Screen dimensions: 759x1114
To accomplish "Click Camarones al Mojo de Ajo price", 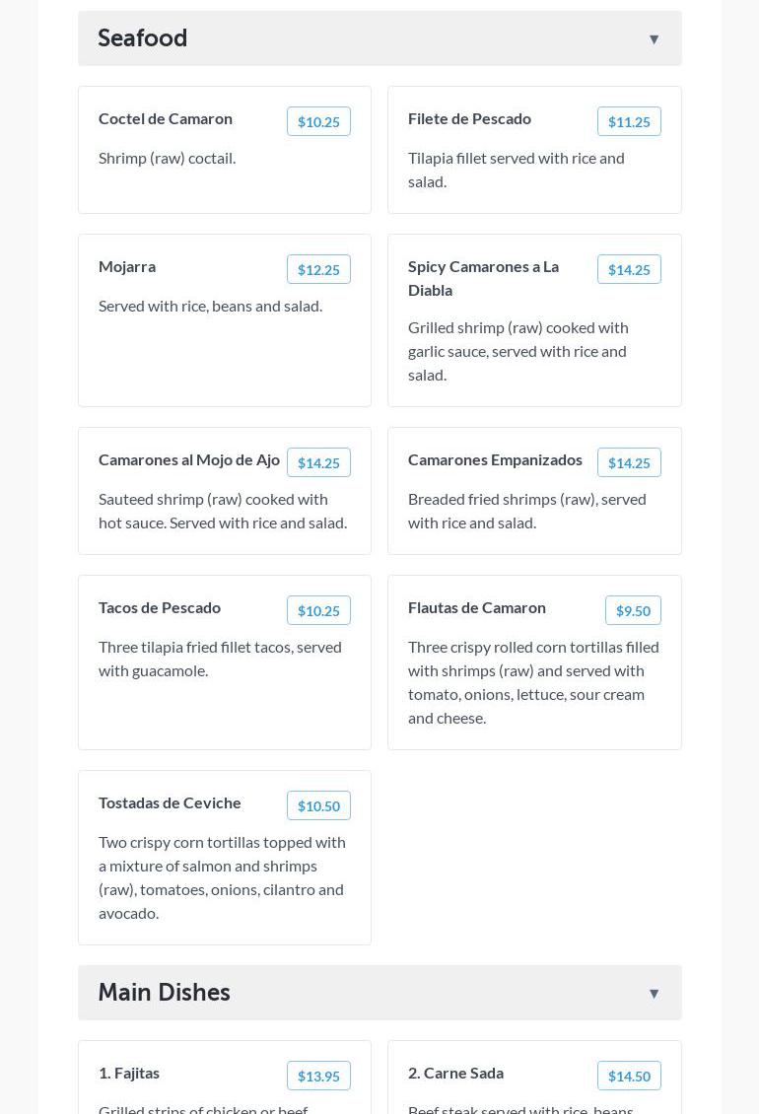I will (x=318, y=463).
